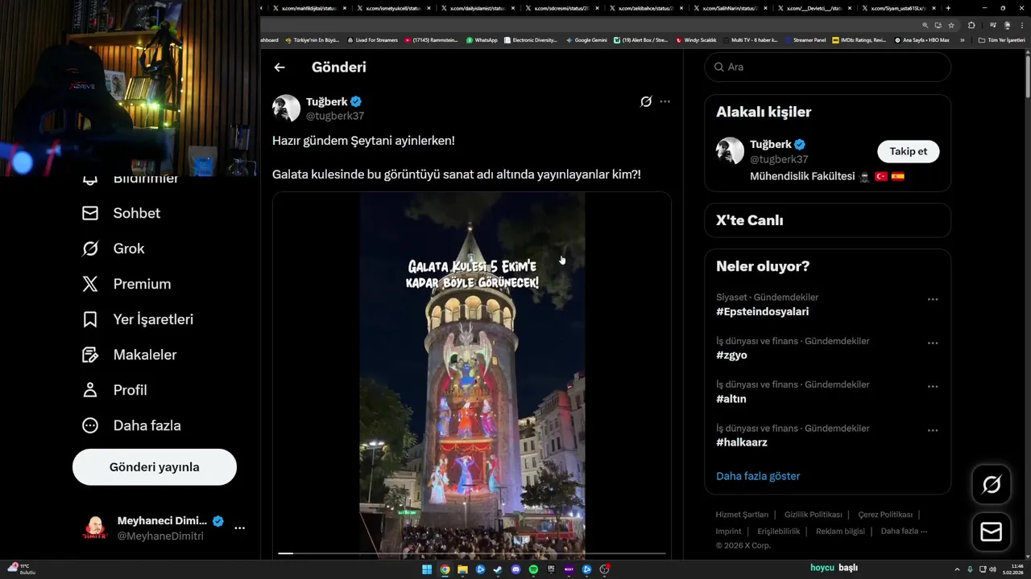Click Takip et for Tuğberk

pos(909,151)
